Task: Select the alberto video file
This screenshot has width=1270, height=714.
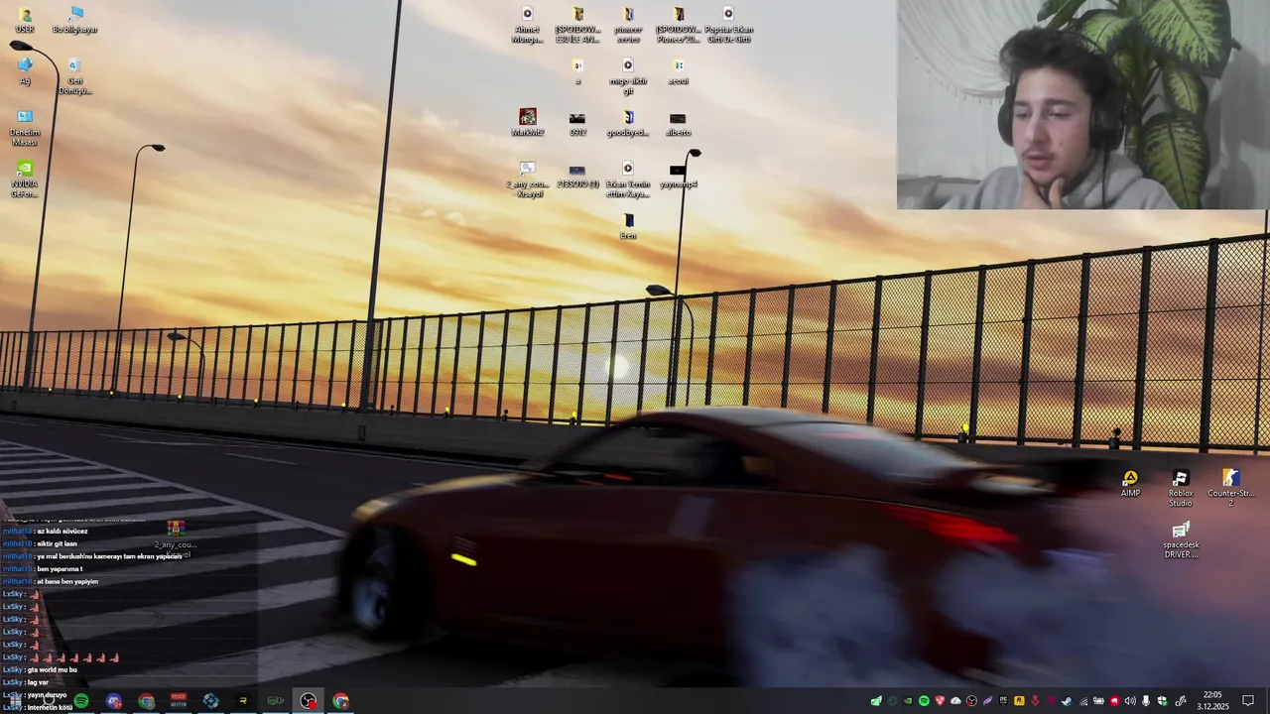Action: coord(678,123)
